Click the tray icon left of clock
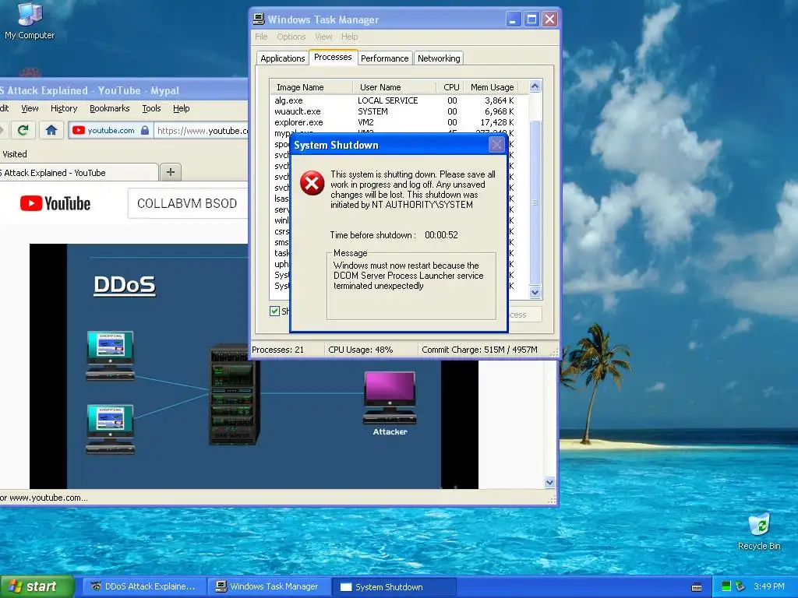Image resolution: width=798 pixels, height=598 pixels. click(740, 586)
